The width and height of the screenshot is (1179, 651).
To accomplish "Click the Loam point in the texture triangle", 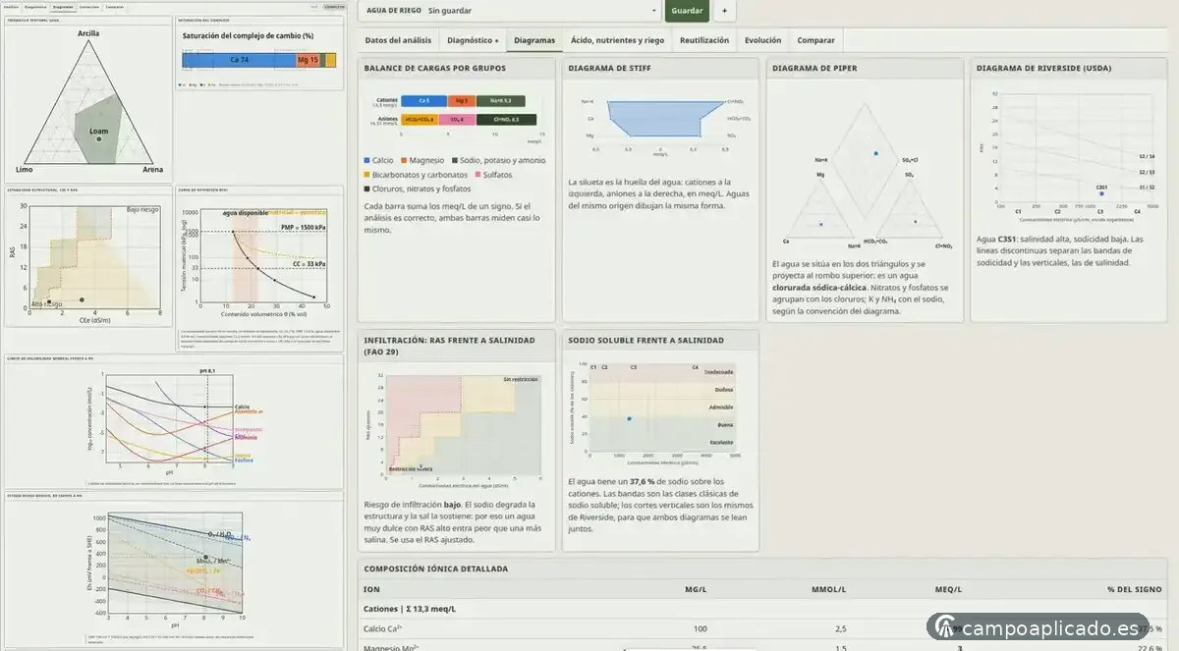I will coord(99,139).
